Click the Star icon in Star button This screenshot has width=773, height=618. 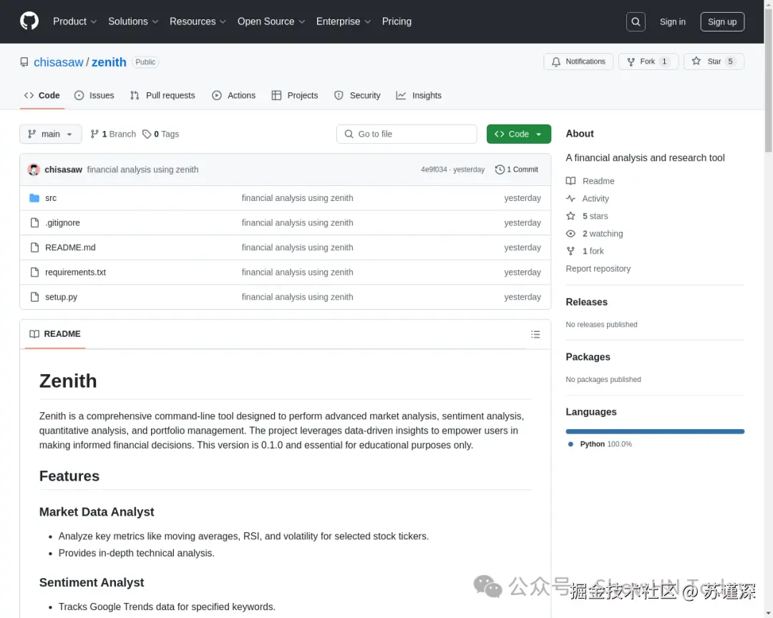coord(696,61)
